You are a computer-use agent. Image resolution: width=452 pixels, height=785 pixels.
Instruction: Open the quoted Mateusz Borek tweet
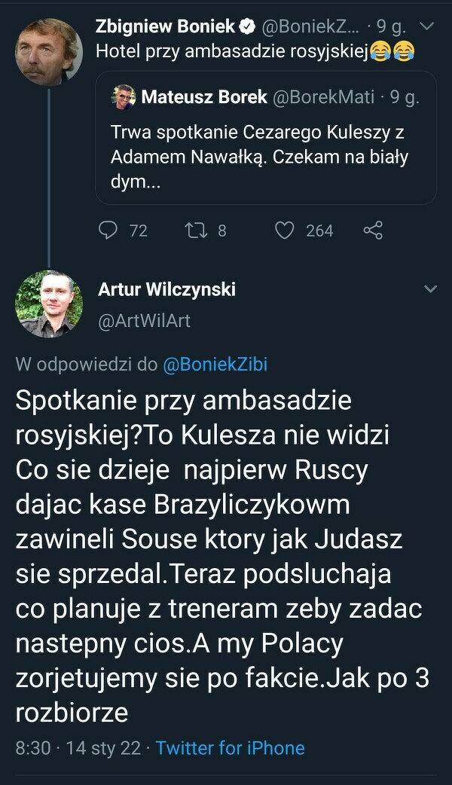[x=266, y=138]
